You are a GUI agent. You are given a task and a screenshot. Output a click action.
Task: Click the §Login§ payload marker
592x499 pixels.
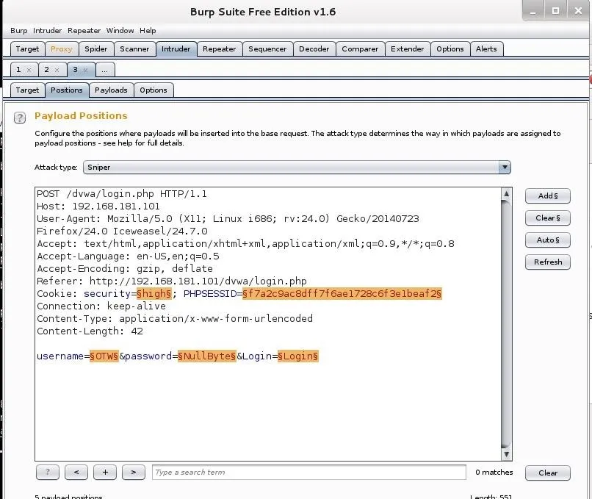(298, 356)
